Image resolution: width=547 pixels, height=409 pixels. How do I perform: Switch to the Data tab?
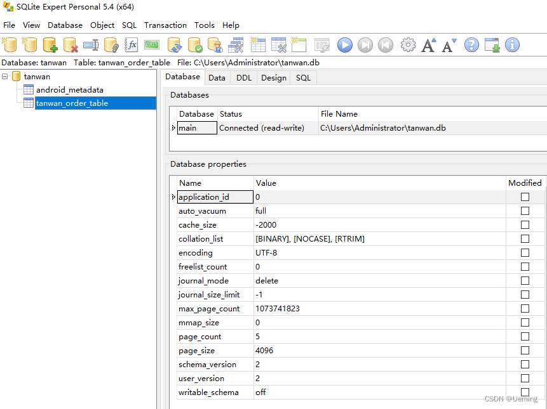(217, 78)
